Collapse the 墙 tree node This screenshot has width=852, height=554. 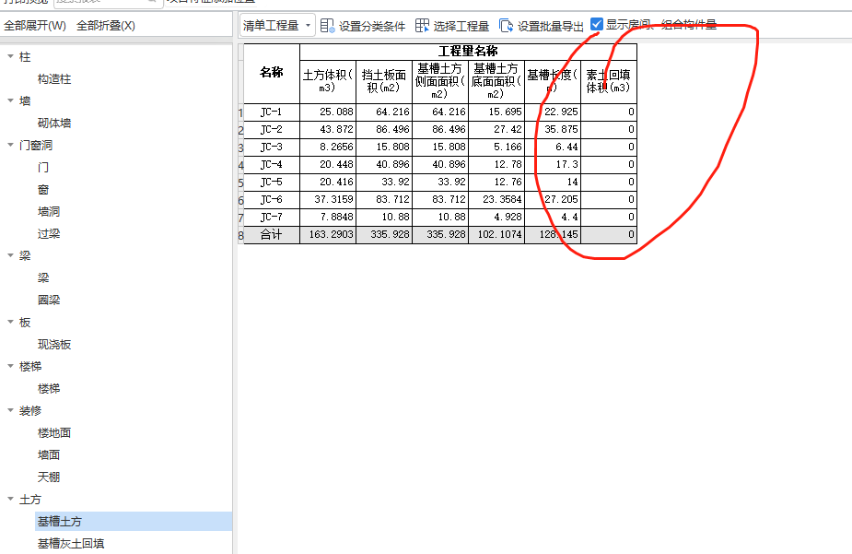tap(10, 100)
